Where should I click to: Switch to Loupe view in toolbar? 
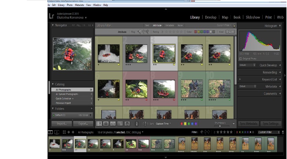pos(106,124)
